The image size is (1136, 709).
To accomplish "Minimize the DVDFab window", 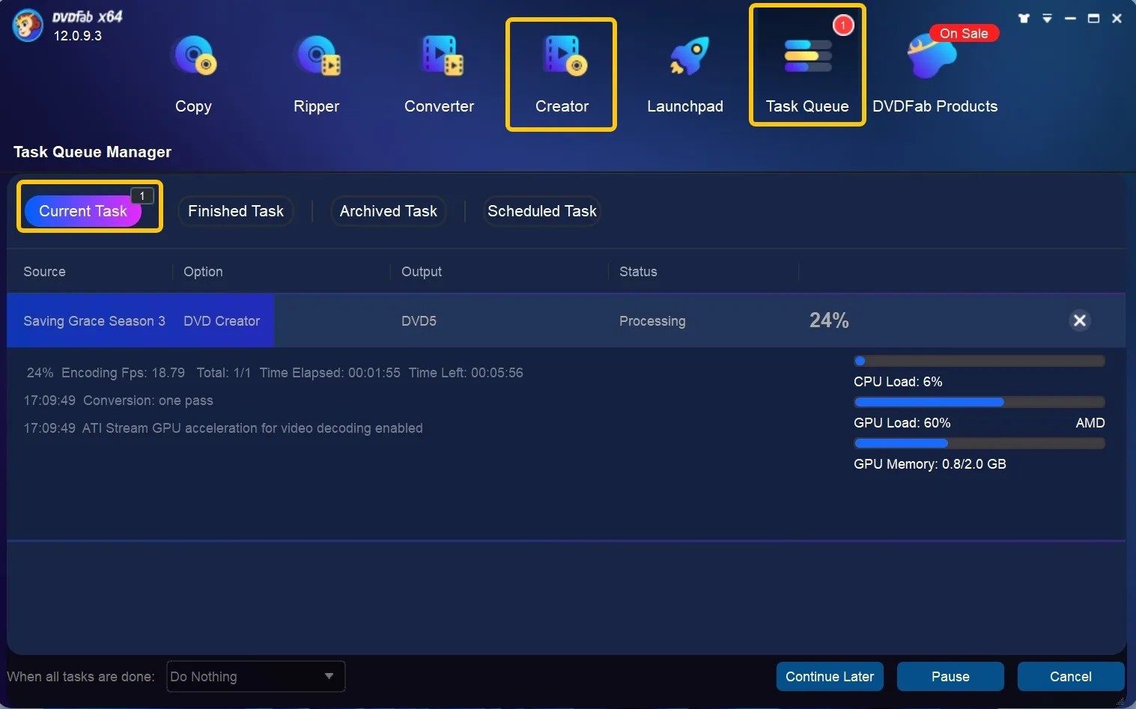I will click(x=1070, y=18).
